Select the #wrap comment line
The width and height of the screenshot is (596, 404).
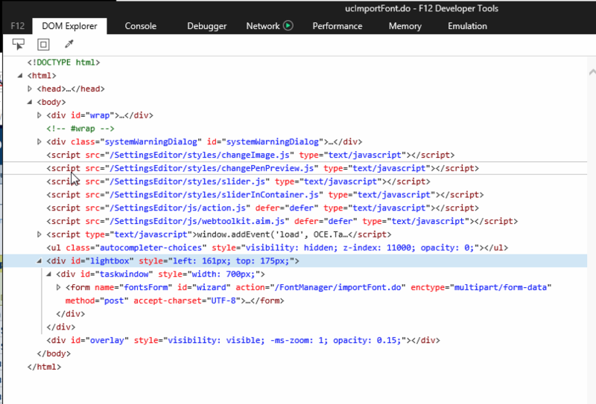click(x=80, y=128)
